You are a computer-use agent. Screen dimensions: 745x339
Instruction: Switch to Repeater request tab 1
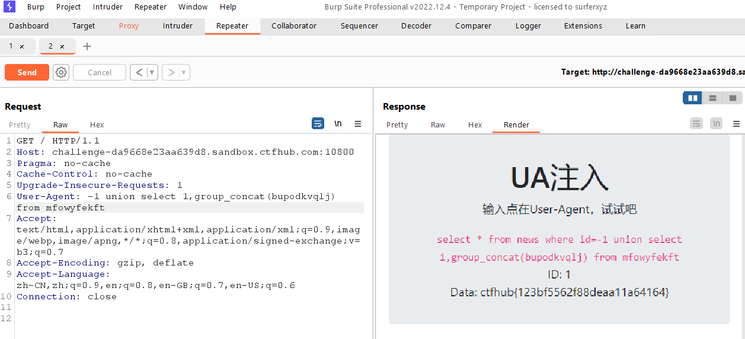point(11,46)
